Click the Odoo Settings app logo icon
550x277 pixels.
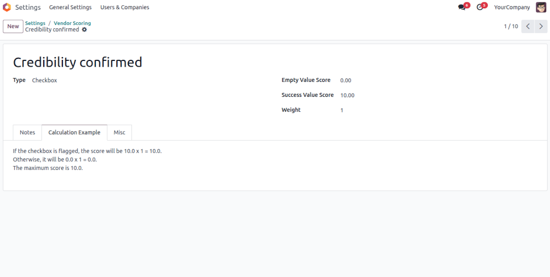(x=7, y=7)
